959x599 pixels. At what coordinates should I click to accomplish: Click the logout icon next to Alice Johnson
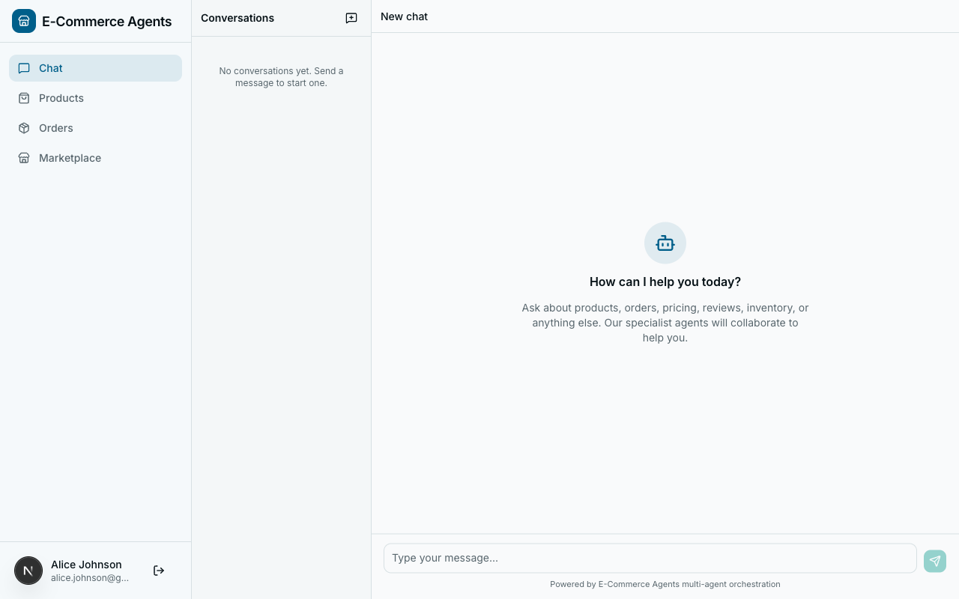click(x=159, y=571)
